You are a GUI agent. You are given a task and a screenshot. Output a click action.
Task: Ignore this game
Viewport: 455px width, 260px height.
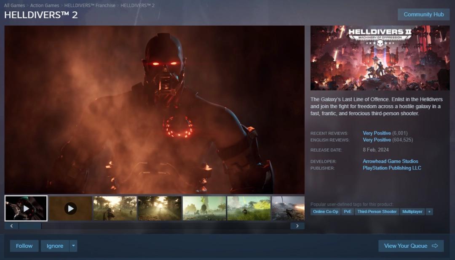[55, 246]
